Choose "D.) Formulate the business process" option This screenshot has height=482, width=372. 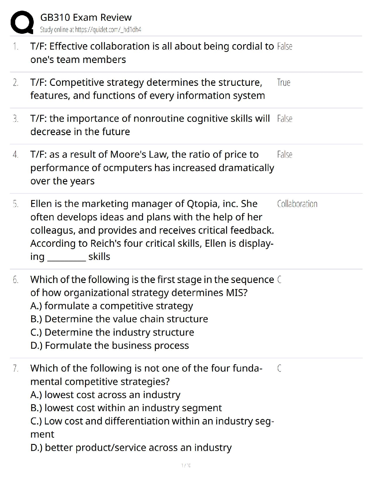109,346
